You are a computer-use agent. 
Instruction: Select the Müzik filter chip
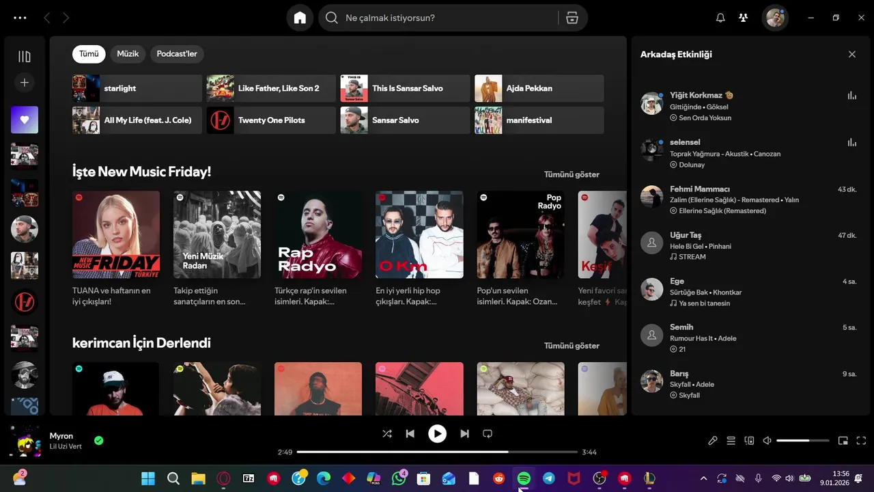click(x=128, y=54)
